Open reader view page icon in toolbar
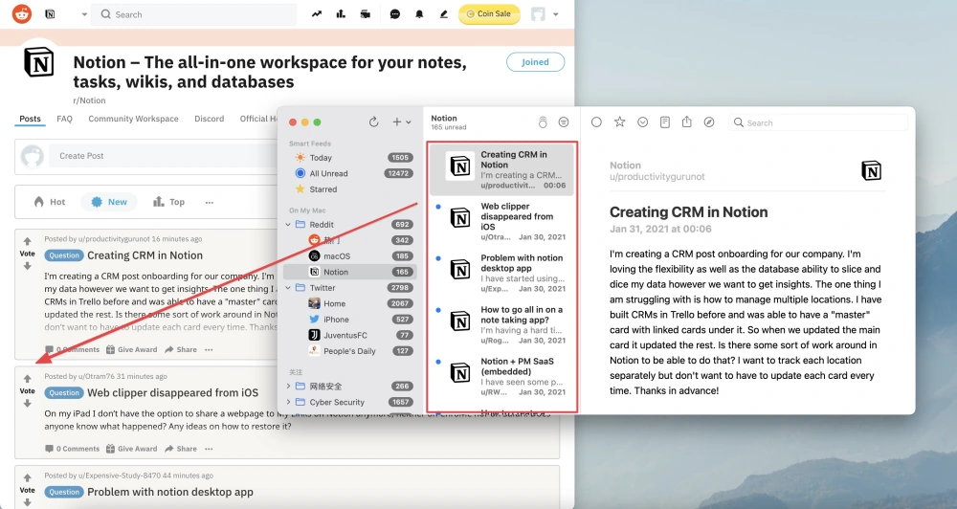The image size is (957, 509). point(665,122)
